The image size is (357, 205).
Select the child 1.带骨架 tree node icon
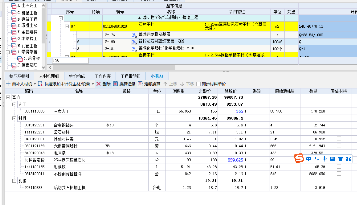[x=20, y=59]
